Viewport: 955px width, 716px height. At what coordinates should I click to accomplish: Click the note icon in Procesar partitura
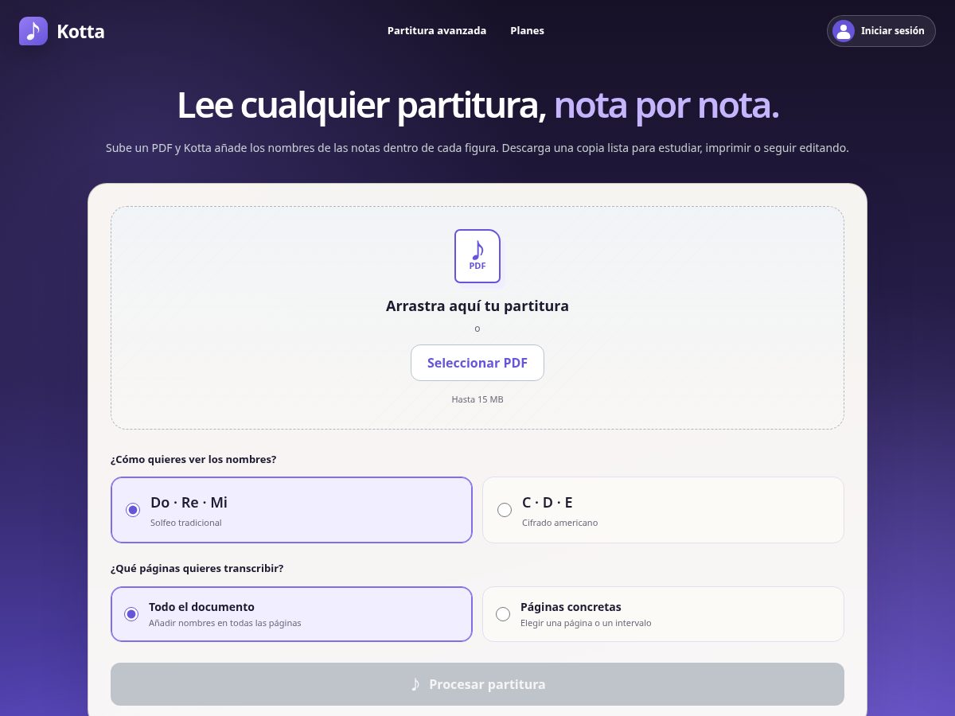tap(415, 684)
